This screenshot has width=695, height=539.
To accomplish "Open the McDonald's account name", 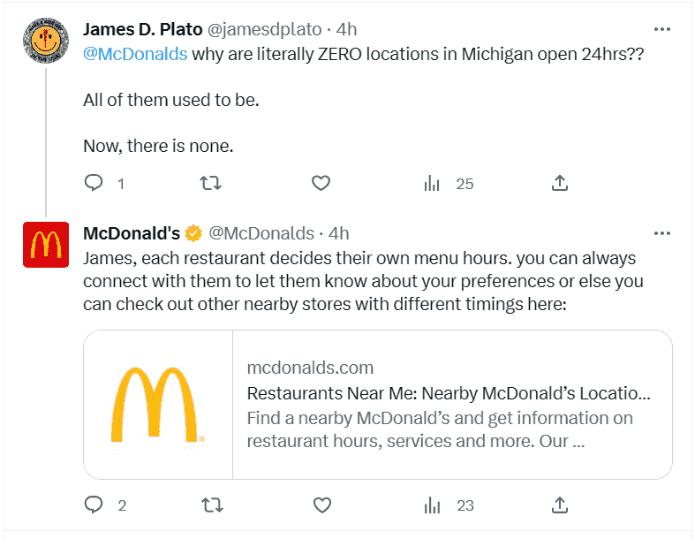I will point(131,233).
